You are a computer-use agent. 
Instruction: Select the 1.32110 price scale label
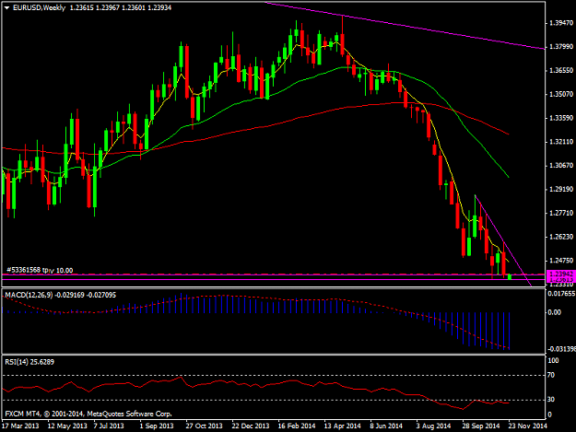pos(560,142)
